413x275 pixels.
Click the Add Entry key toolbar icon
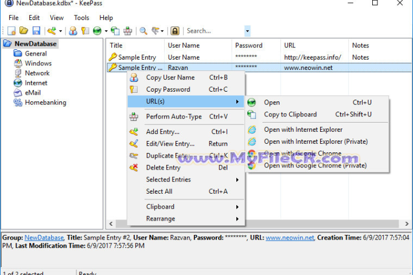pyautogui.click(x=52, y=31)
